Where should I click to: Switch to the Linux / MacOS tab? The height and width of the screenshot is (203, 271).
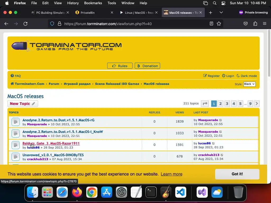tap(139, 13)
